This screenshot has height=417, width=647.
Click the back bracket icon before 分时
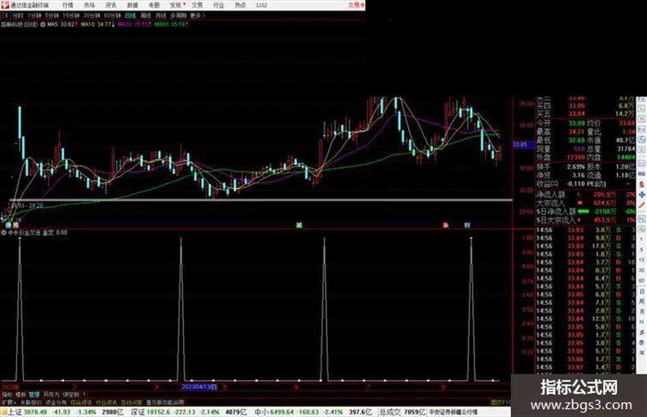(5, 15)
